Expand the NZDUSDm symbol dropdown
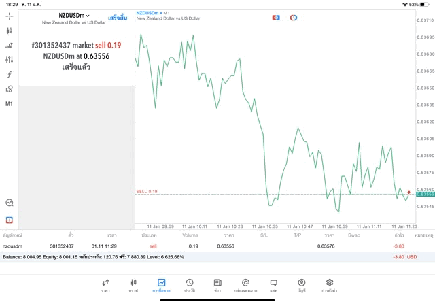Viewport: 435px width, 304px height. point(74,16)
